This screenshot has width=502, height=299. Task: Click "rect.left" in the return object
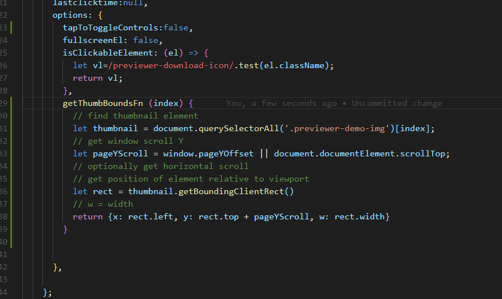click(x=151, y=217)
